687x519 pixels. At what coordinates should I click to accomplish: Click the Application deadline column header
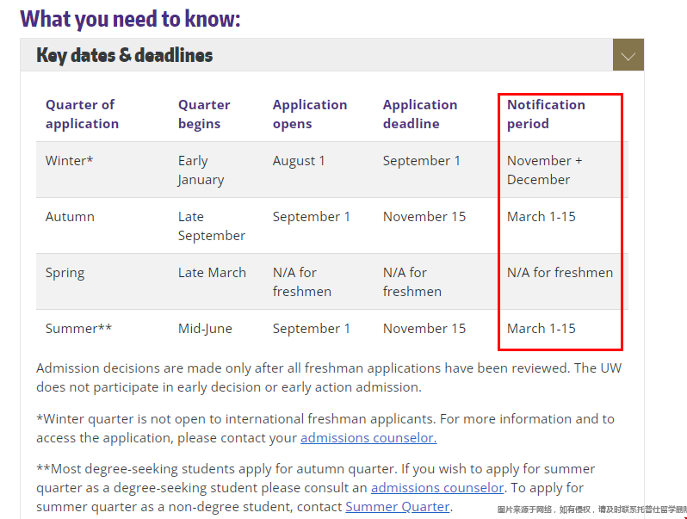coord(420,114)
